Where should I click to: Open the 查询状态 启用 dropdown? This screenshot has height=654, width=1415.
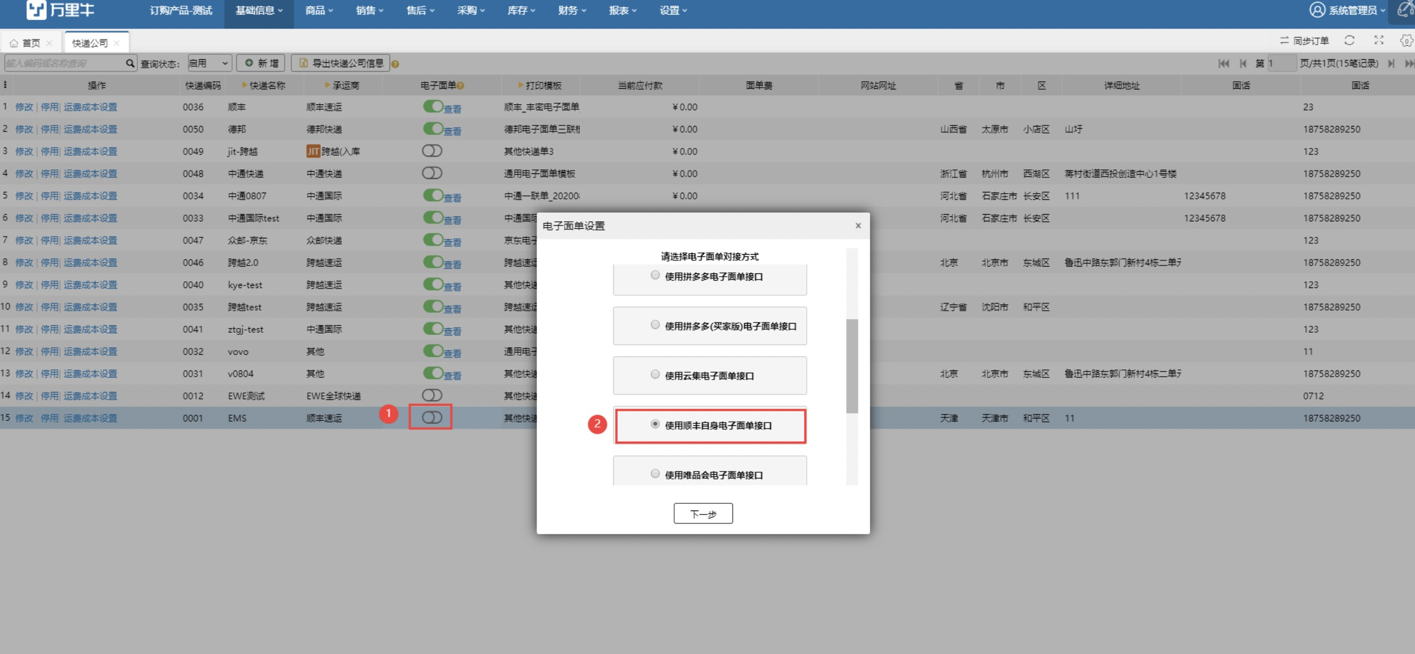209,63
